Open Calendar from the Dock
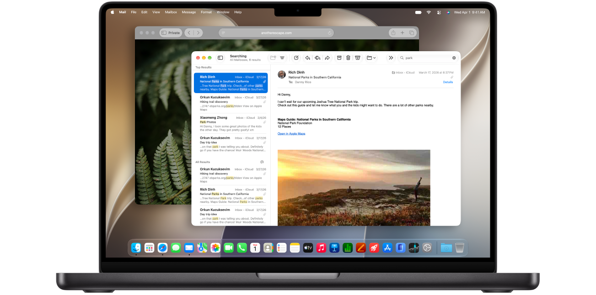Screen dimensions: 596x295 (x=255, y=248)
